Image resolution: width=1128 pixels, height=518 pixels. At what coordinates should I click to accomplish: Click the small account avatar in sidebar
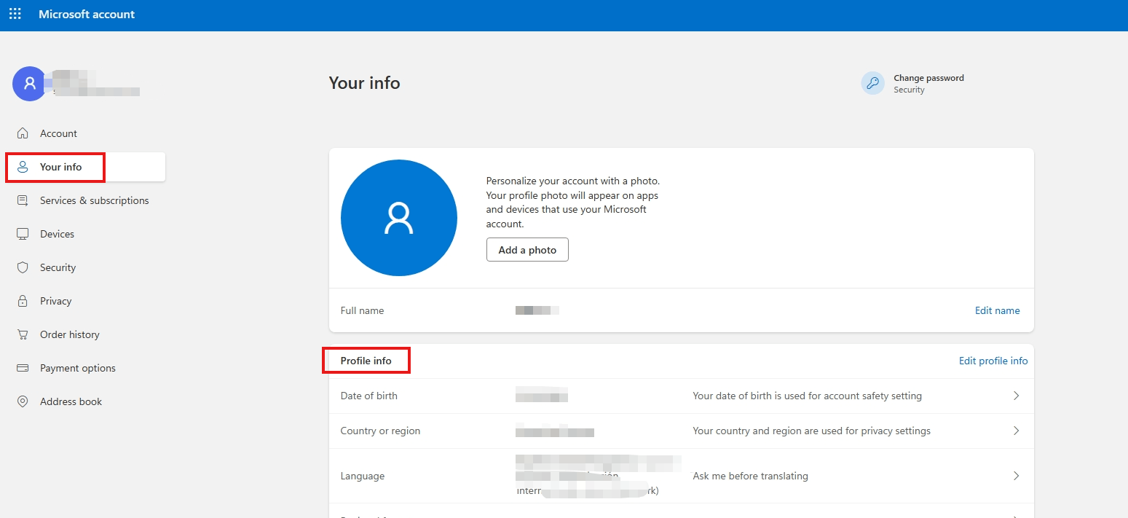click(30, 84)
